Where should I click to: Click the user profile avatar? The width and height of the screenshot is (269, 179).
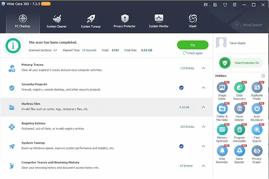pyautogui.click(x=221, y=42)
